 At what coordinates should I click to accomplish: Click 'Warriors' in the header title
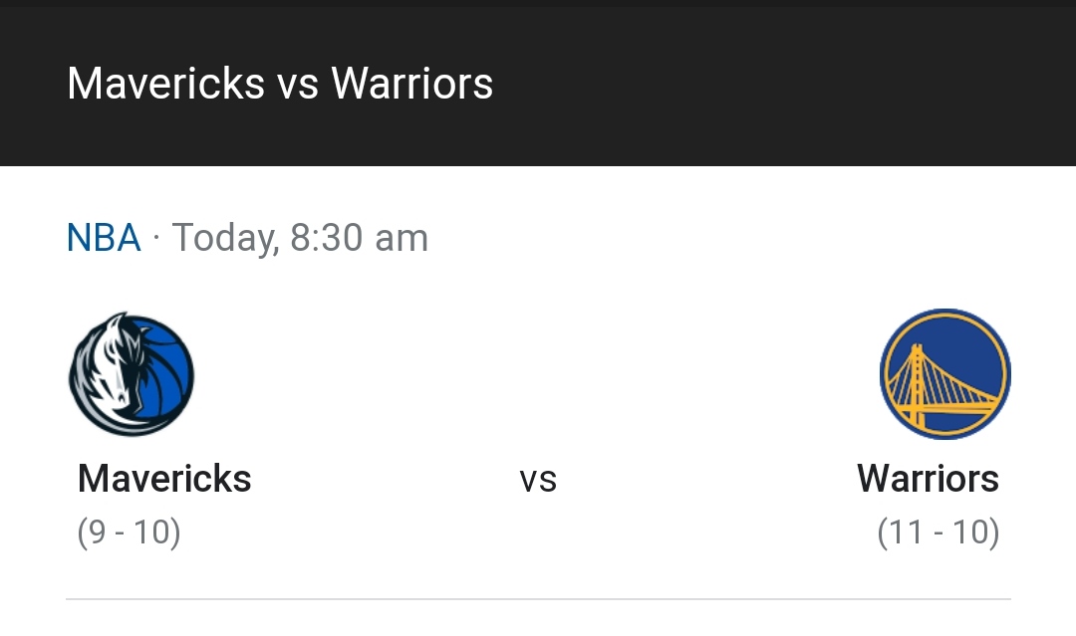point(412,84)
